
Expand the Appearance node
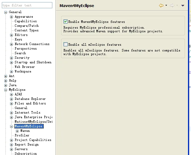pyautogui.click(x=11, y=17)
